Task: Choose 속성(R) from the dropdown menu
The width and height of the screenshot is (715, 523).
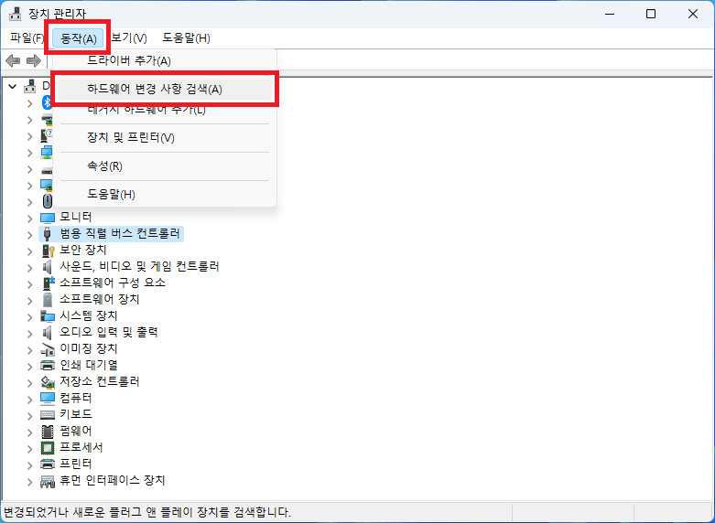Action: pyautogui.click(x=165, y=165)
